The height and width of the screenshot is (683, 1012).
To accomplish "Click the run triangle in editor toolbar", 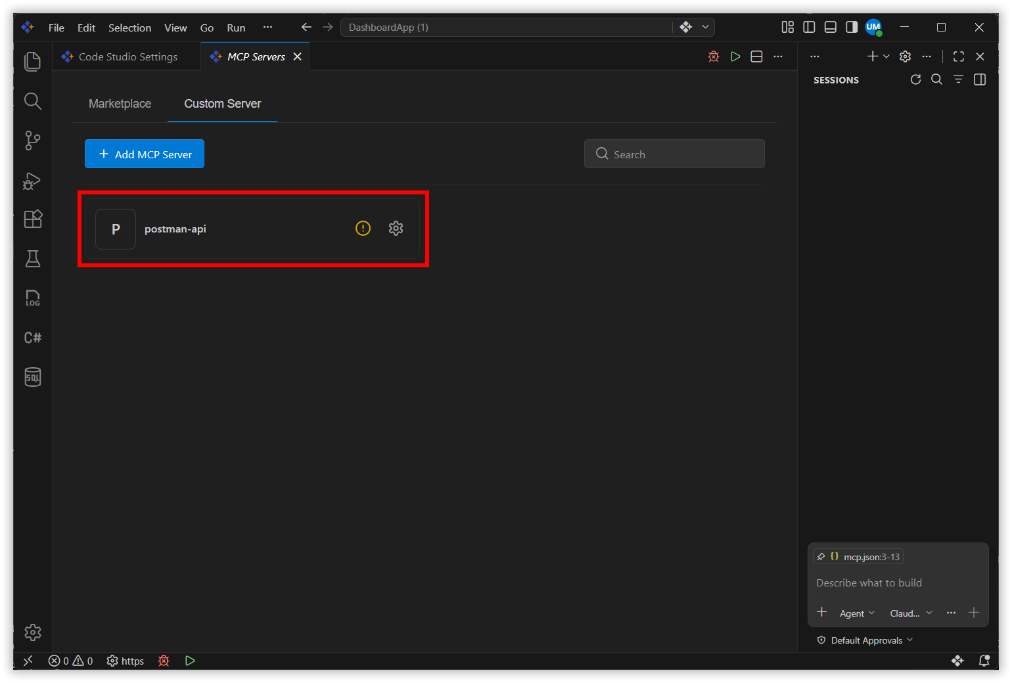I will click(x=735, y=56).
